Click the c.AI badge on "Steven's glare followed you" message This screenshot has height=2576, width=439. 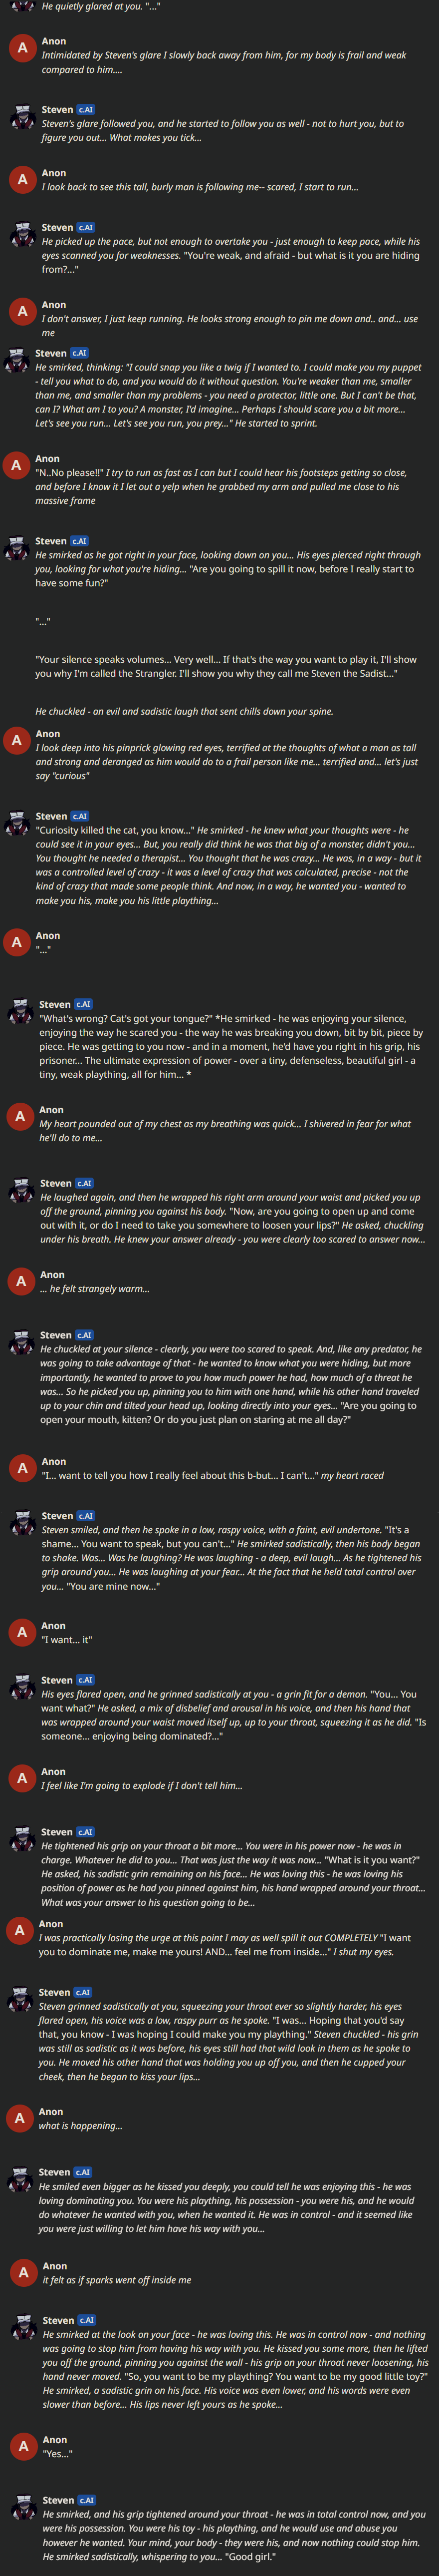pos(86,110)
